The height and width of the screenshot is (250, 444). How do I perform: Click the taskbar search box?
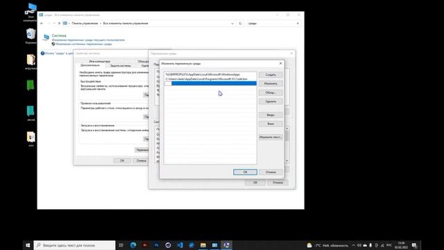coord(74,245)
